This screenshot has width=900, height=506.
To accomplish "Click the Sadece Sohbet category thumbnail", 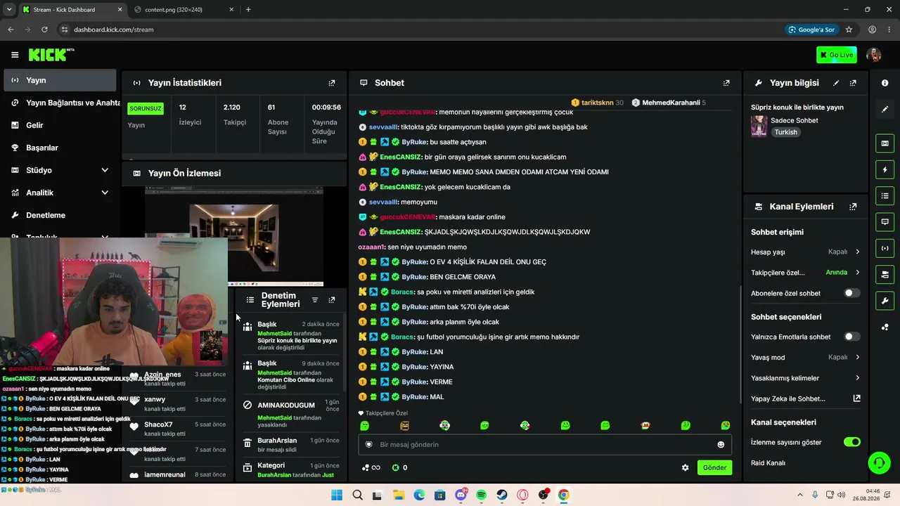I will coord(759,126).
